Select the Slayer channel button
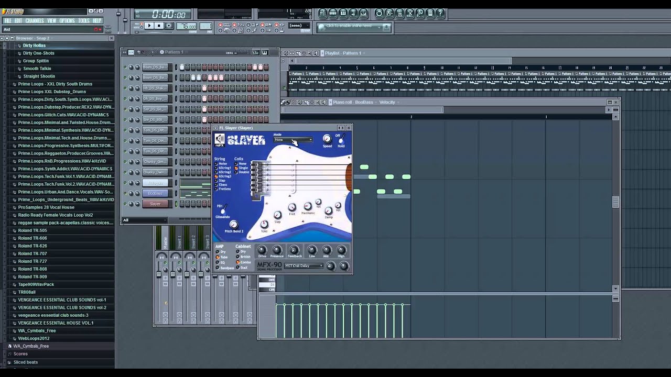 pos(155,204)
